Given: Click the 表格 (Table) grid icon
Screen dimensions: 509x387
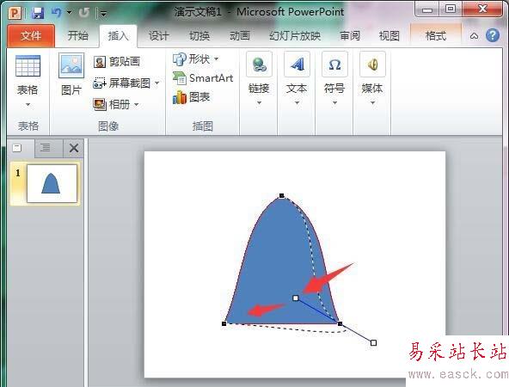Looking at the screenshot, I should click(x=28, y=66).
